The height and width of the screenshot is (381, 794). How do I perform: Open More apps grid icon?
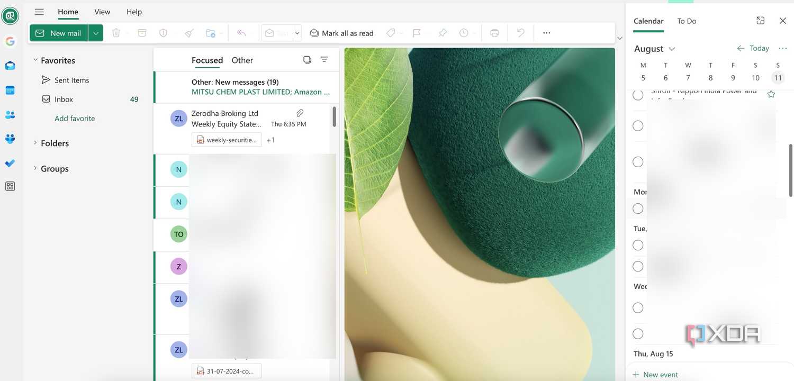10,186
